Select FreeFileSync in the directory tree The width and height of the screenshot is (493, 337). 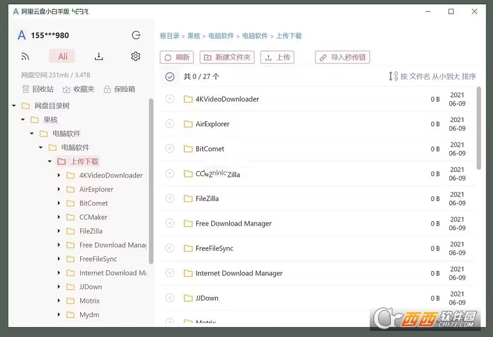click(98, 259)
